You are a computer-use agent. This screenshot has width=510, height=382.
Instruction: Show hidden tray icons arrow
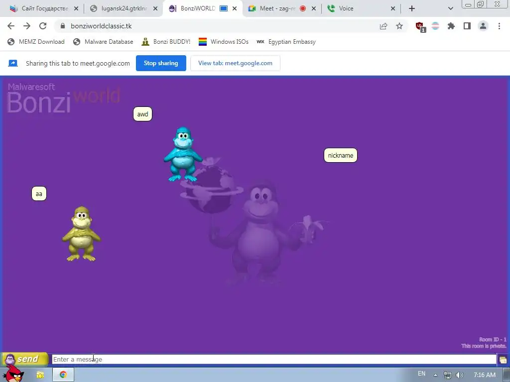435,375
